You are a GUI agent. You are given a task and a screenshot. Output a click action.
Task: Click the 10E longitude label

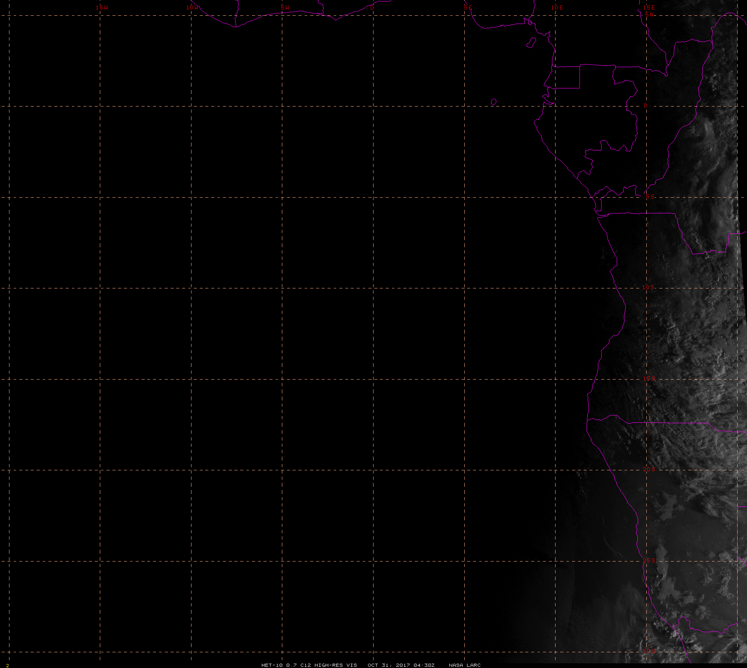coord(557,7)
